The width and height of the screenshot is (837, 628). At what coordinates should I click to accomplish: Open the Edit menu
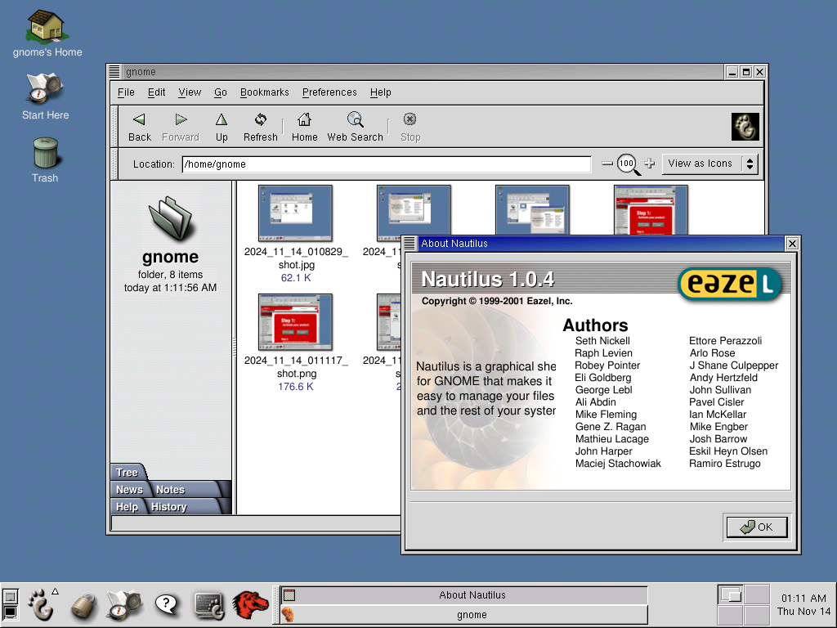pyautogui.click(x=156, y=92)
